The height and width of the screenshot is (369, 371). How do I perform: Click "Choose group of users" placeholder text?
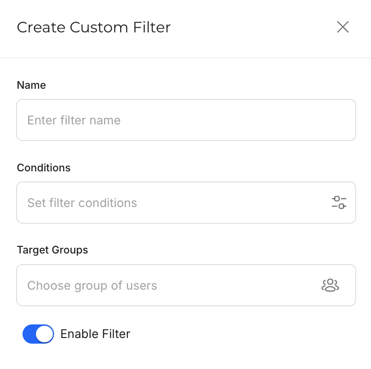pyautogui.click(x=92, y=285)
